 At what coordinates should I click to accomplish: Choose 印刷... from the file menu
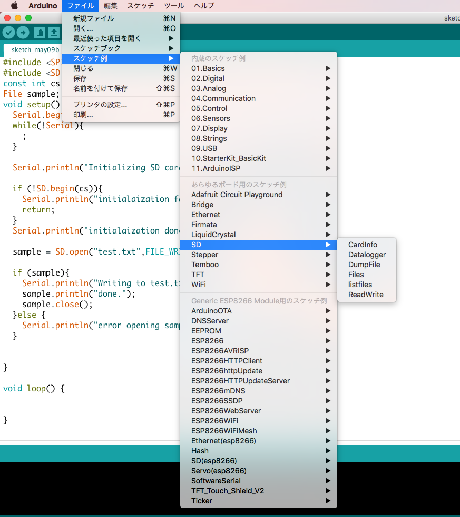click(x=121, y=115)
